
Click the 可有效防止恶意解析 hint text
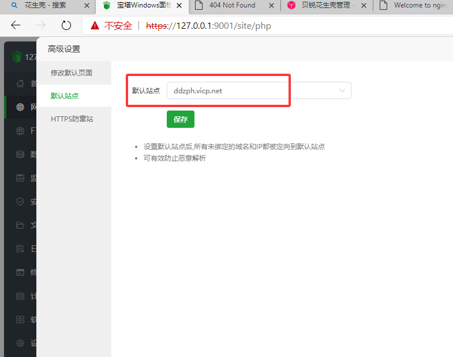click(175, 158)
